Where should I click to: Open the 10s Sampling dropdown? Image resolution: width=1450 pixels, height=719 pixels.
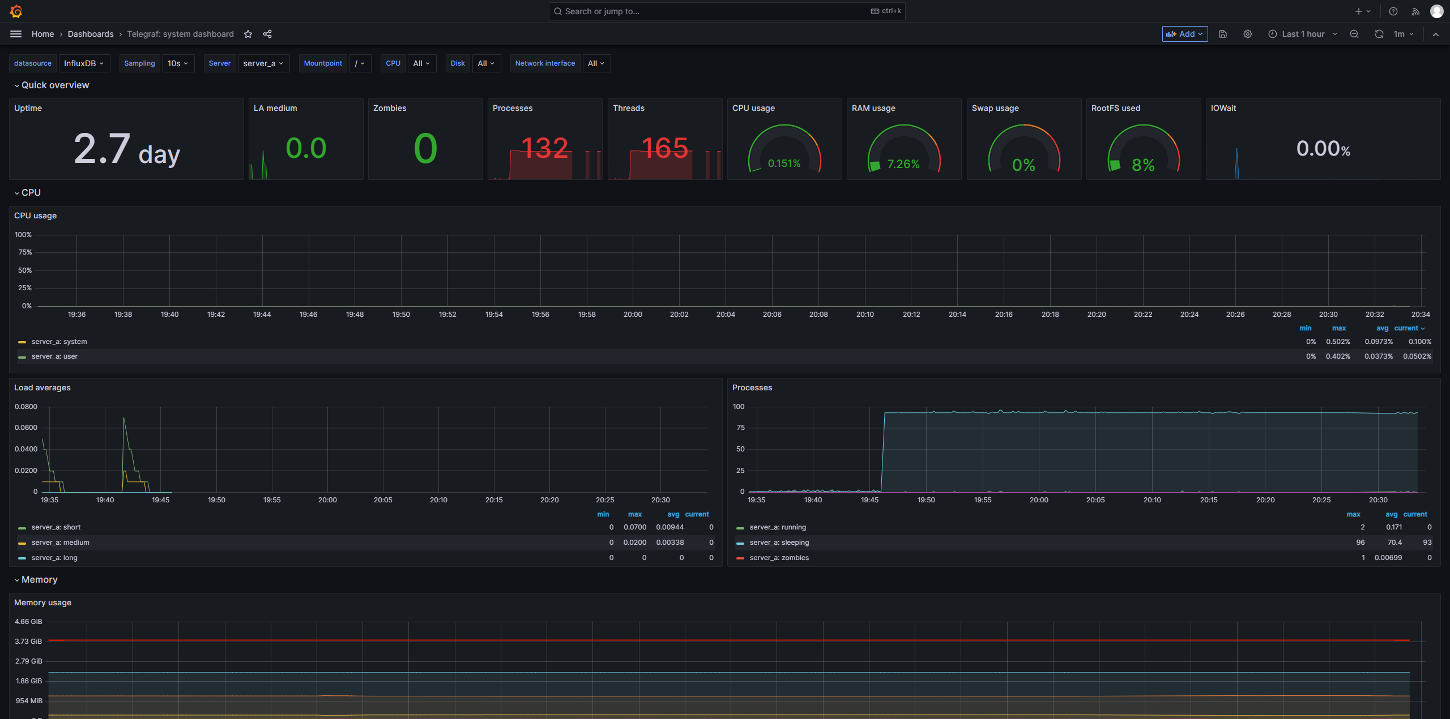pos(178,63)
